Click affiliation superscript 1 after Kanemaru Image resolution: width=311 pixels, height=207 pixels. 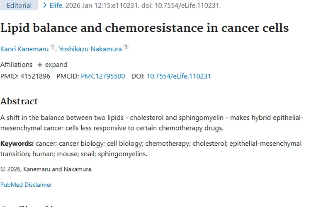click(53, 47)
